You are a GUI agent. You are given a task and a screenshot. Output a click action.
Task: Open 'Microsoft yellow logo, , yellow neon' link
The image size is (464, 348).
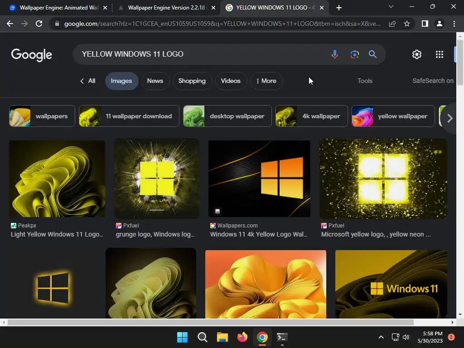point(376,234)
